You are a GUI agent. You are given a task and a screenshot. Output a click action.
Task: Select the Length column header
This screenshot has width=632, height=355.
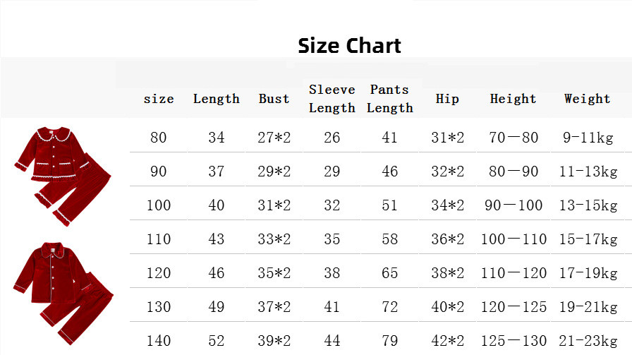pyautogui.click(x=217, y=99)
